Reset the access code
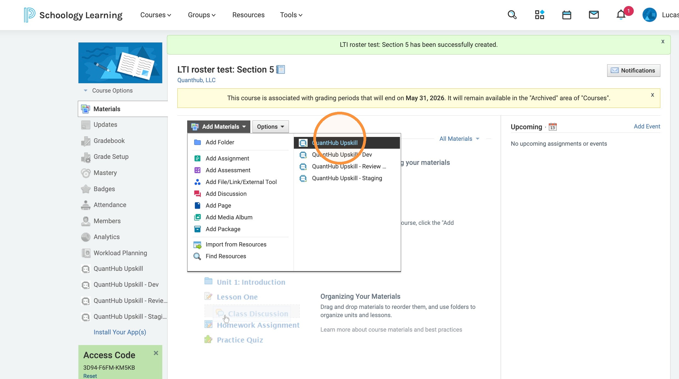The width and height of the screenshot is (679, 379). point(90,376)
